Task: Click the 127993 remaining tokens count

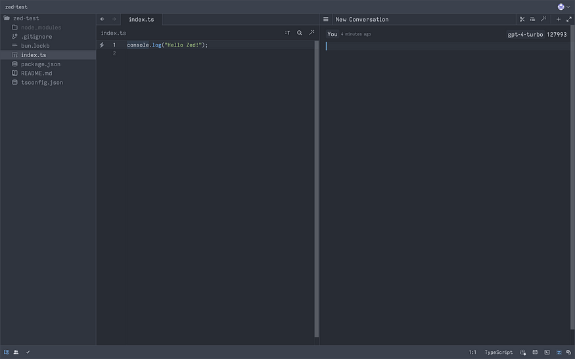Action: point(557,34)
